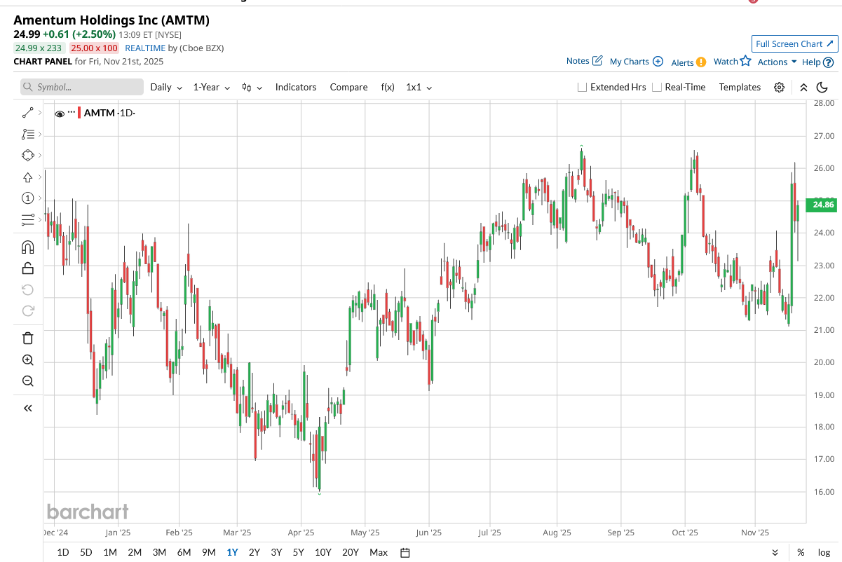The width and height of the screenshot is (842, 562).
Task: Toggle AMTM series visibility eye
Action: [60, 113]
